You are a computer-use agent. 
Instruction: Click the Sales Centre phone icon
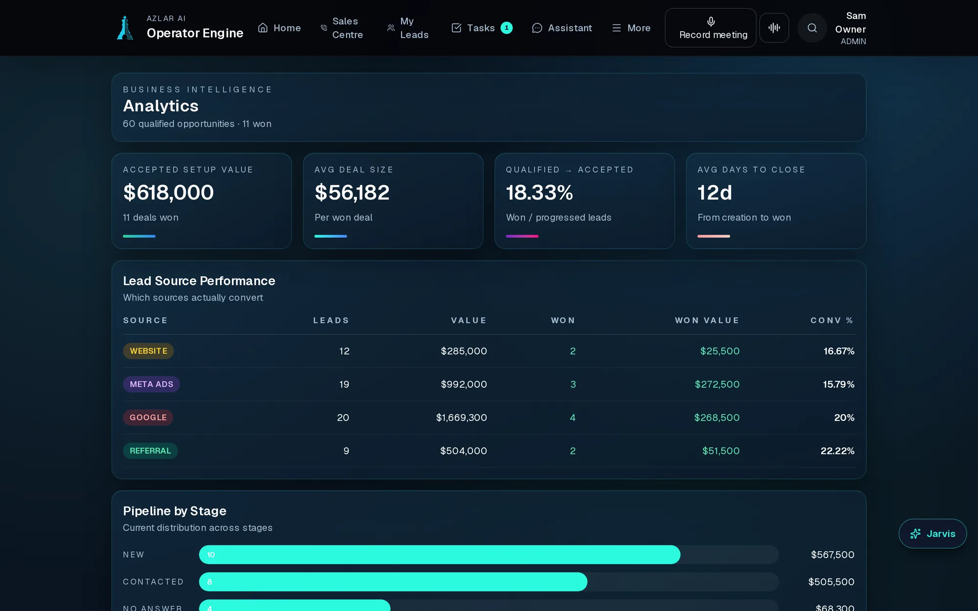pyautogui.click(x=324, y=28)
